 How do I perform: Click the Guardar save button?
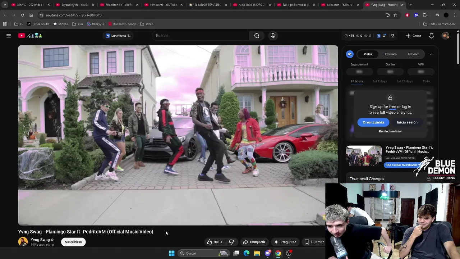point(314,242)
